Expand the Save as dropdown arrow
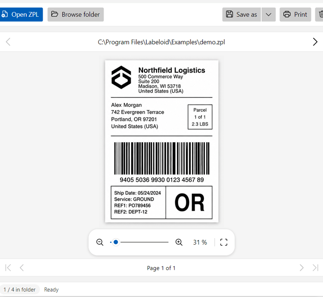This screenshot has width=323, height=297. 268,14
